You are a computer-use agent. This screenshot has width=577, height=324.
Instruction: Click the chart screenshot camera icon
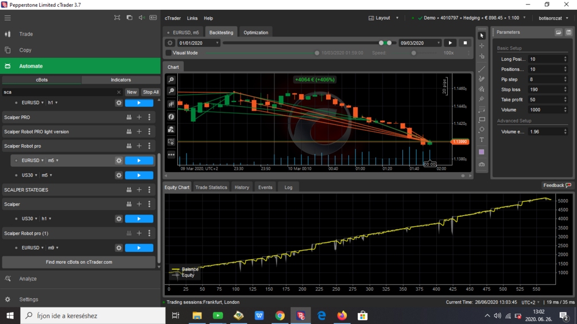click(x=481, y=165)
